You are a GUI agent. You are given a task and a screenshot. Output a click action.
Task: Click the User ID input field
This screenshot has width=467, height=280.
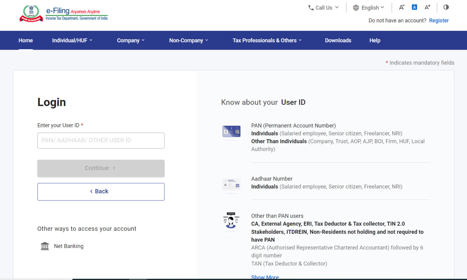tap(101, 140)
